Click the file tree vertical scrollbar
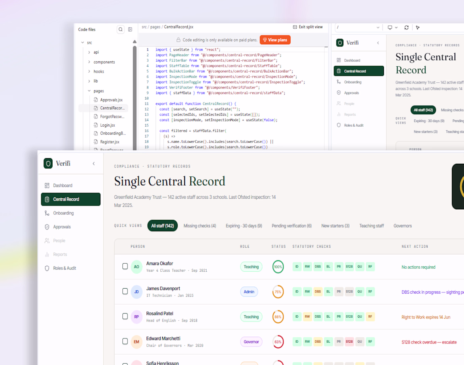 tap(135, 98)
